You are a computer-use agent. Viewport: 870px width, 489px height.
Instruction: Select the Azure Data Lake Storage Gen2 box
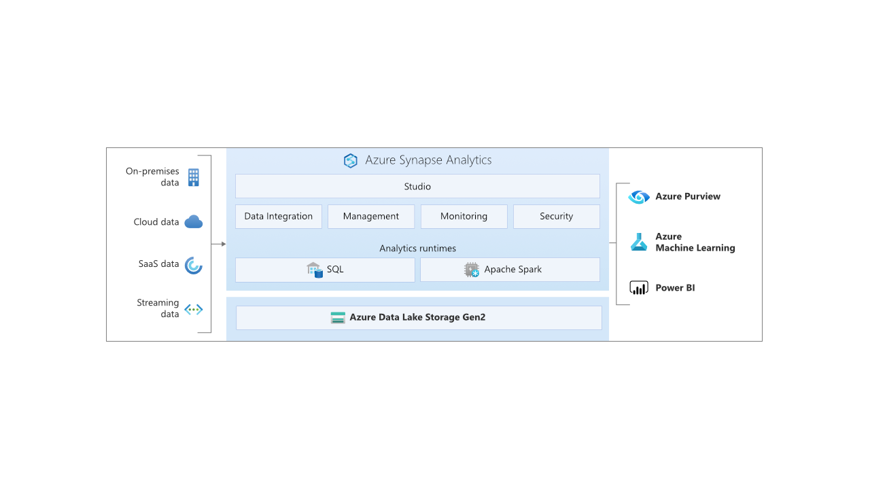(419, 318)
